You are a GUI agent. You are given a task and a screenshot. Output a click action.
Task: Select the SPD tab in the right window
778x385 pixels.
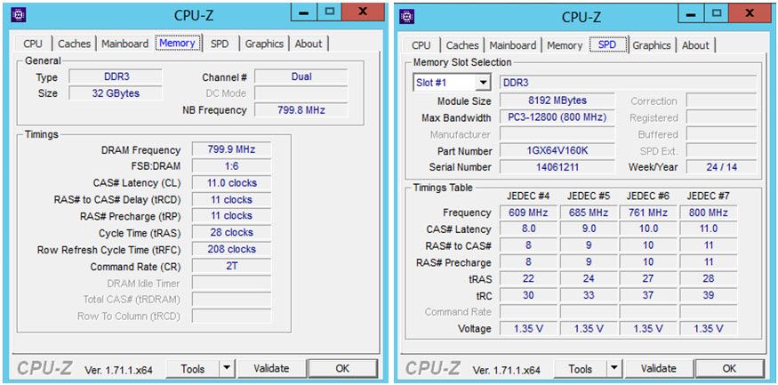coord(607,44)
